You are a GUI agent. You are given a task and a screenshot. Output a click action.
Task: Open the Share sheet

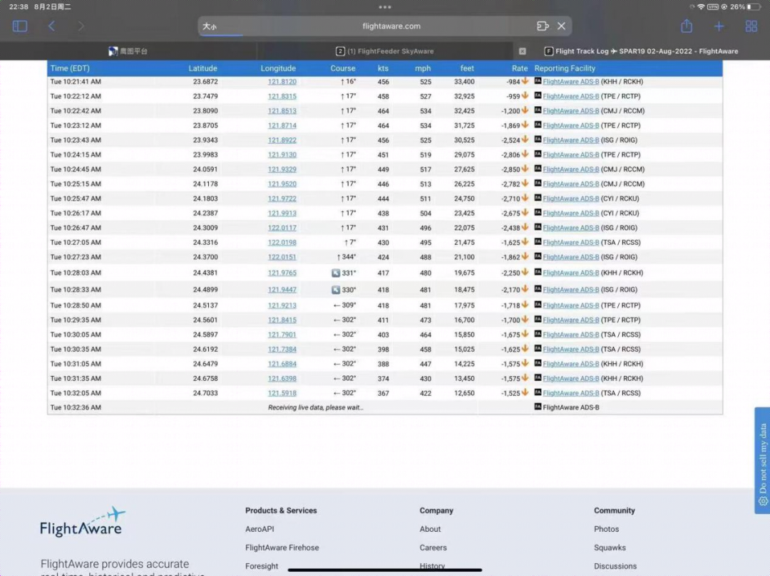(687, 26)
